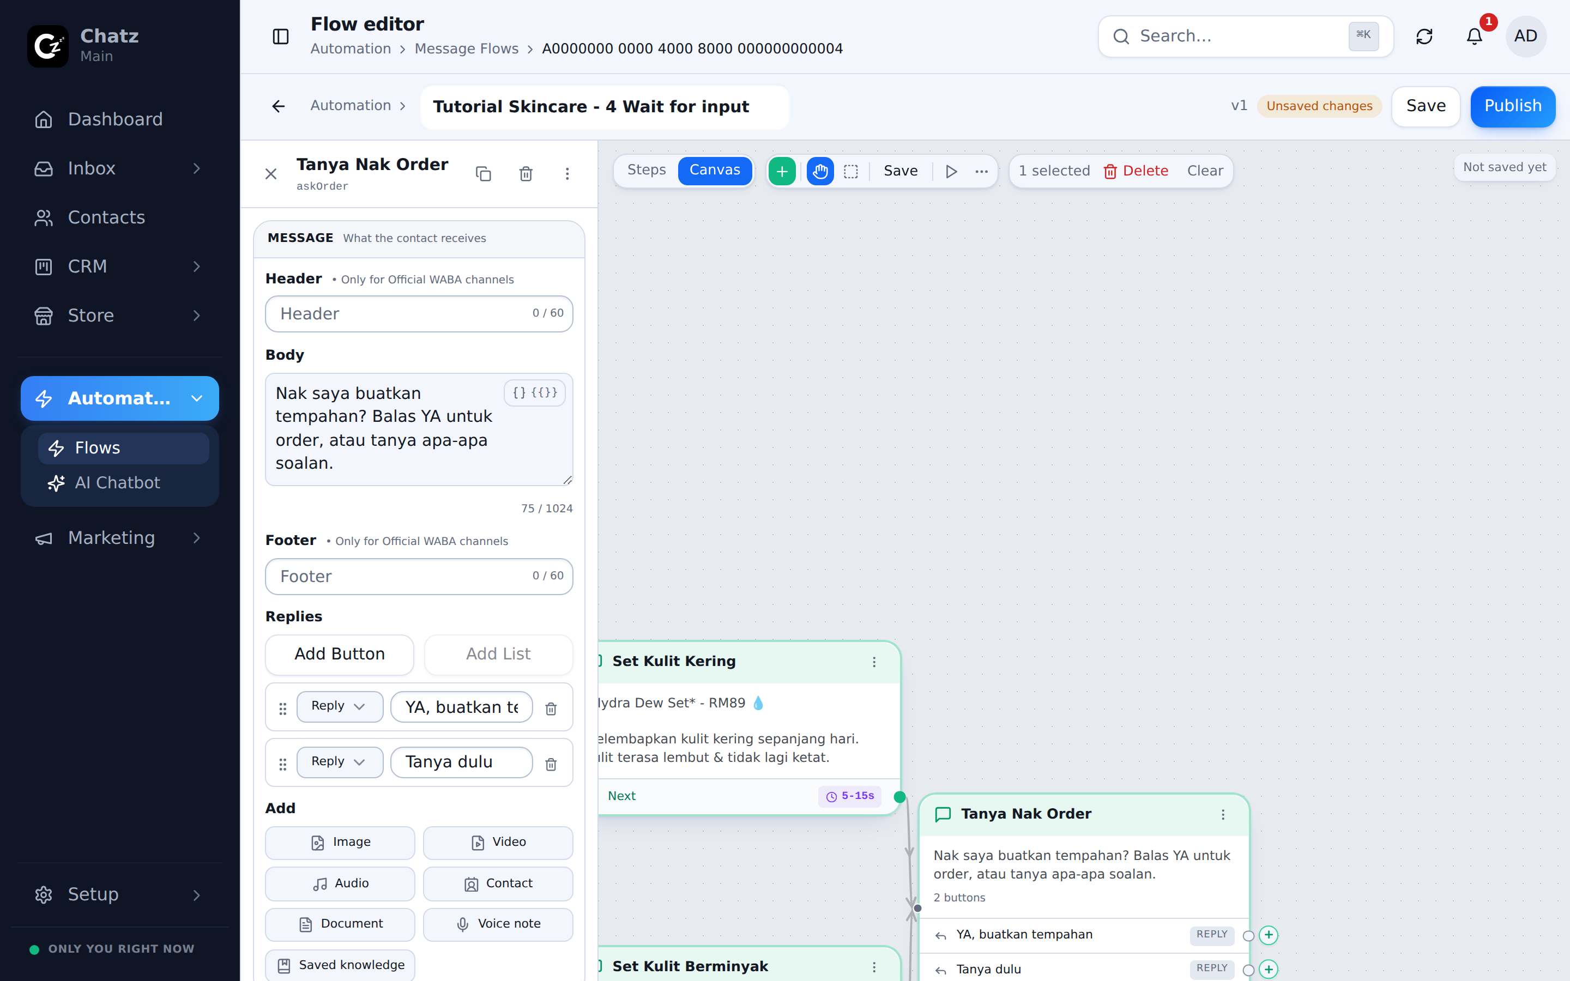Switch to Steps view
The width and height of the screenshot is (1570, 981).
[646, 170]
